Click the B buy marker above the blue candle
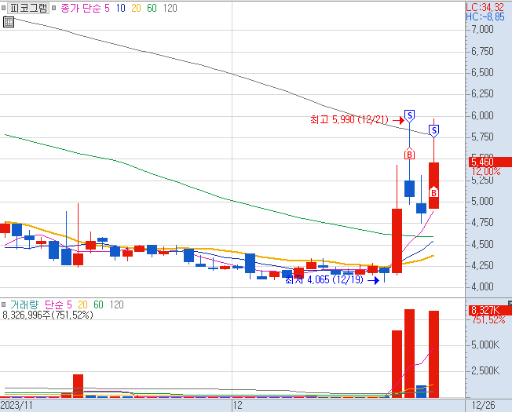 pyautogui.click(x=409, y=154)
